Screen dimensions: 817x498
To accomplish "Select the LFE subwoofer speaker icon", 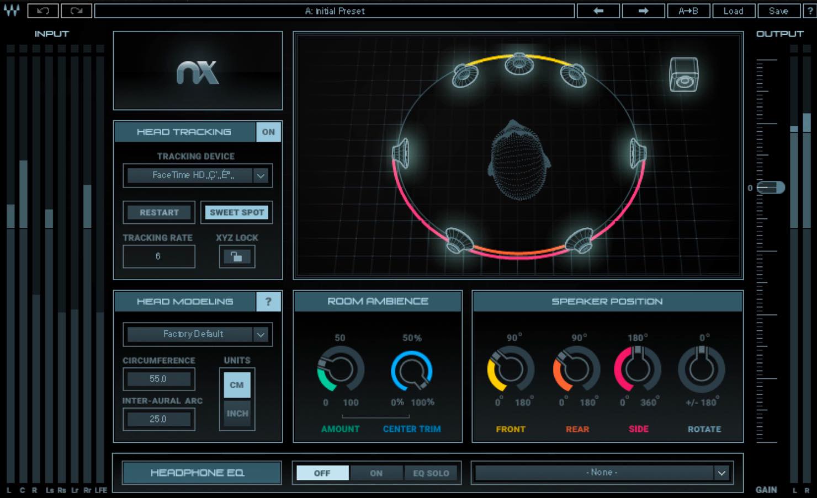I will (683, 74).
